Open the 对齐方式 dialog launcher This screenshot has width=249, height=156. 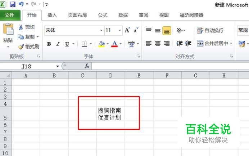click(x=231, y=56)
